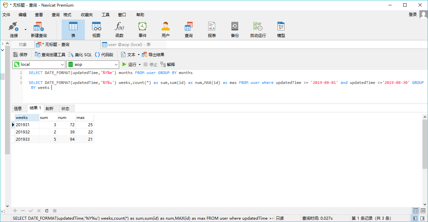The image size is (428, 222).
Task: Open Query Builder (查询创建工具)
Action: [50, 55]
